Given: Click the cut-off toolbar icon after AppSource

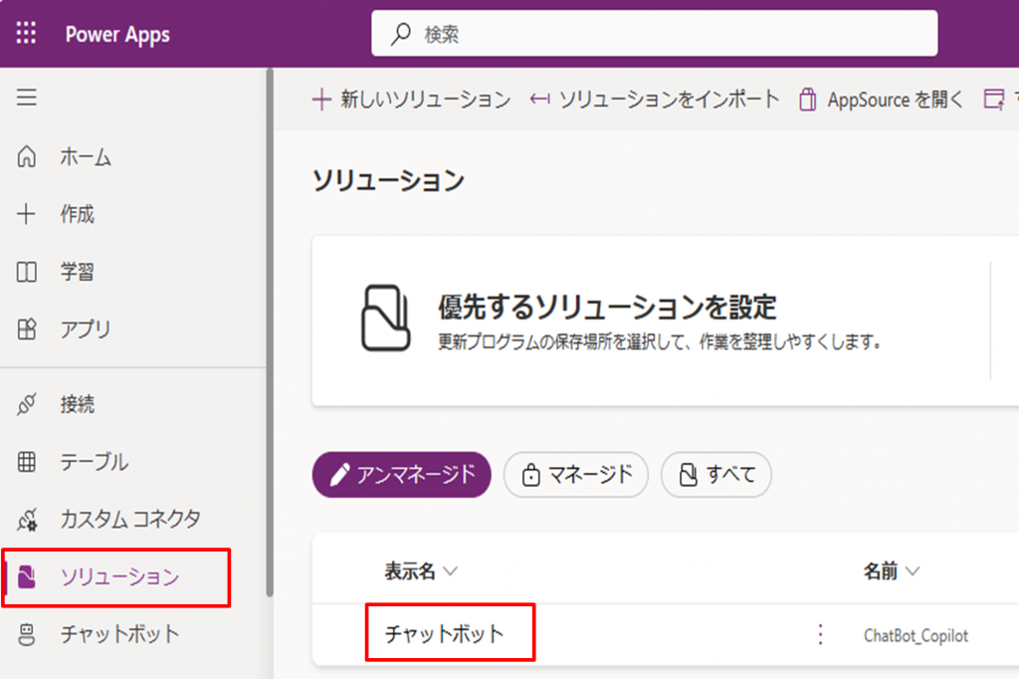Looking at the screenshot, I should tap(994, 100).
